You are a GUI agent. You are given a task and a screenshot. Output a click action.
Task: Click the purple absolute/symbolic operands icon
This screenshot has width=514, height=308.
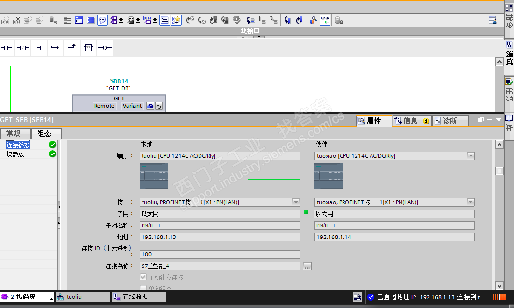pos(114,20)
